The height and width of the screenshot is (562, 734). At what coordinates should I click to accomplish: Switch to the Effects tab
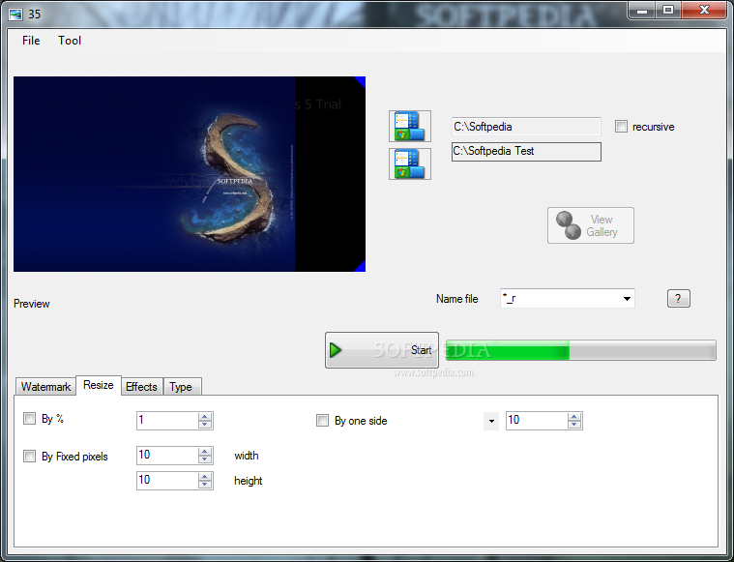pyautogui.click(x=141, y=387)
